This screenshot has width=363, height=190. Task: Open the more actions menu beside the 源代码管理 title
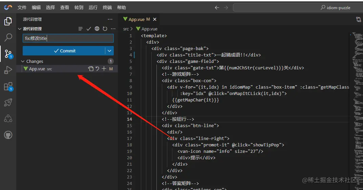coord(110,19)
